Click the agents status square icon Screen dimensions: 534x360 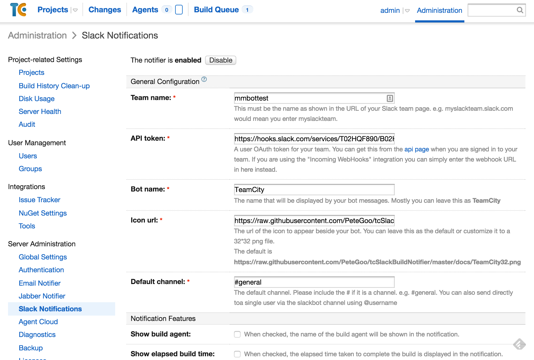coord(179,10)
